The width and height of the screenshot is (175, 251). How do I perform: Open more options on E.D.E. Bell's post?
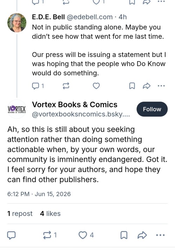tap(161, 86)
